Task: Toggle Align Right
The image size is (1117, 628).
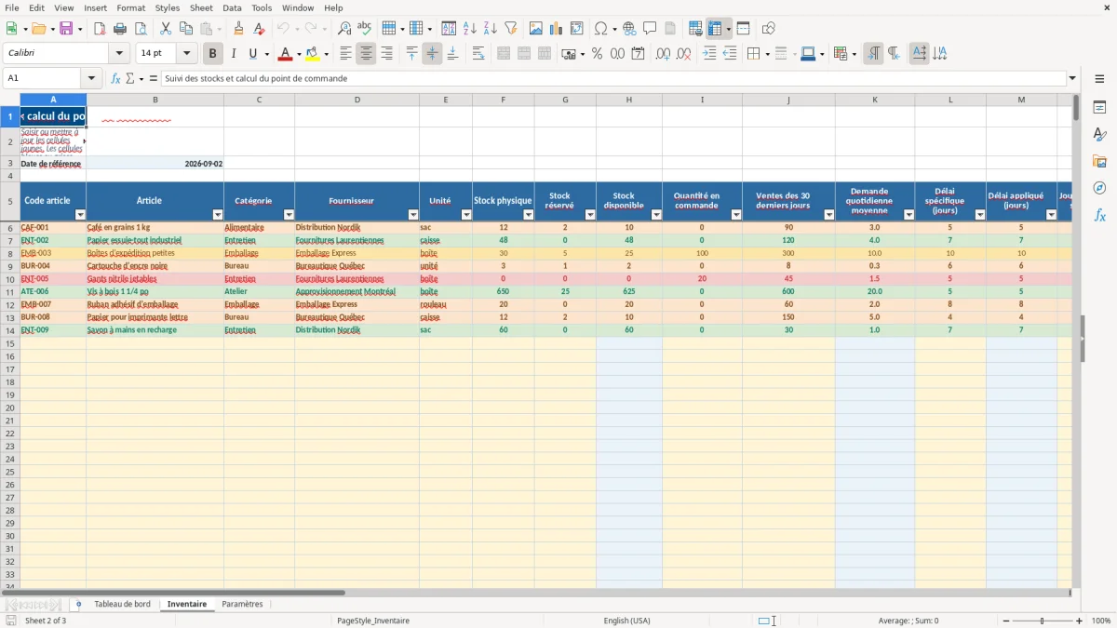Action: (387, 54)
